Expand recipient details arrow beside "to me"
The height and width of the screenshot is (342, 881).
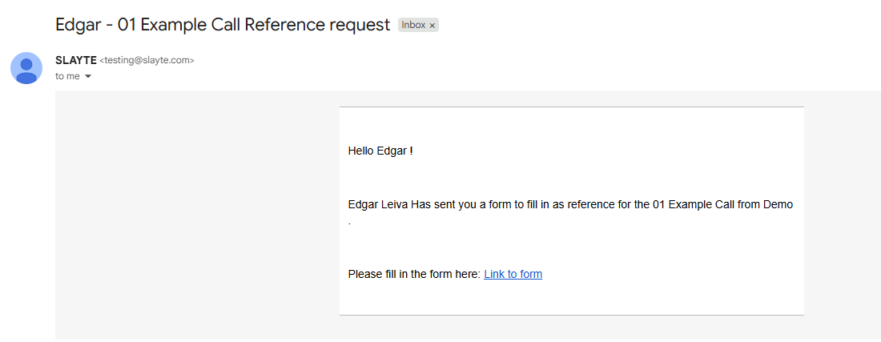tap(87, 76)
